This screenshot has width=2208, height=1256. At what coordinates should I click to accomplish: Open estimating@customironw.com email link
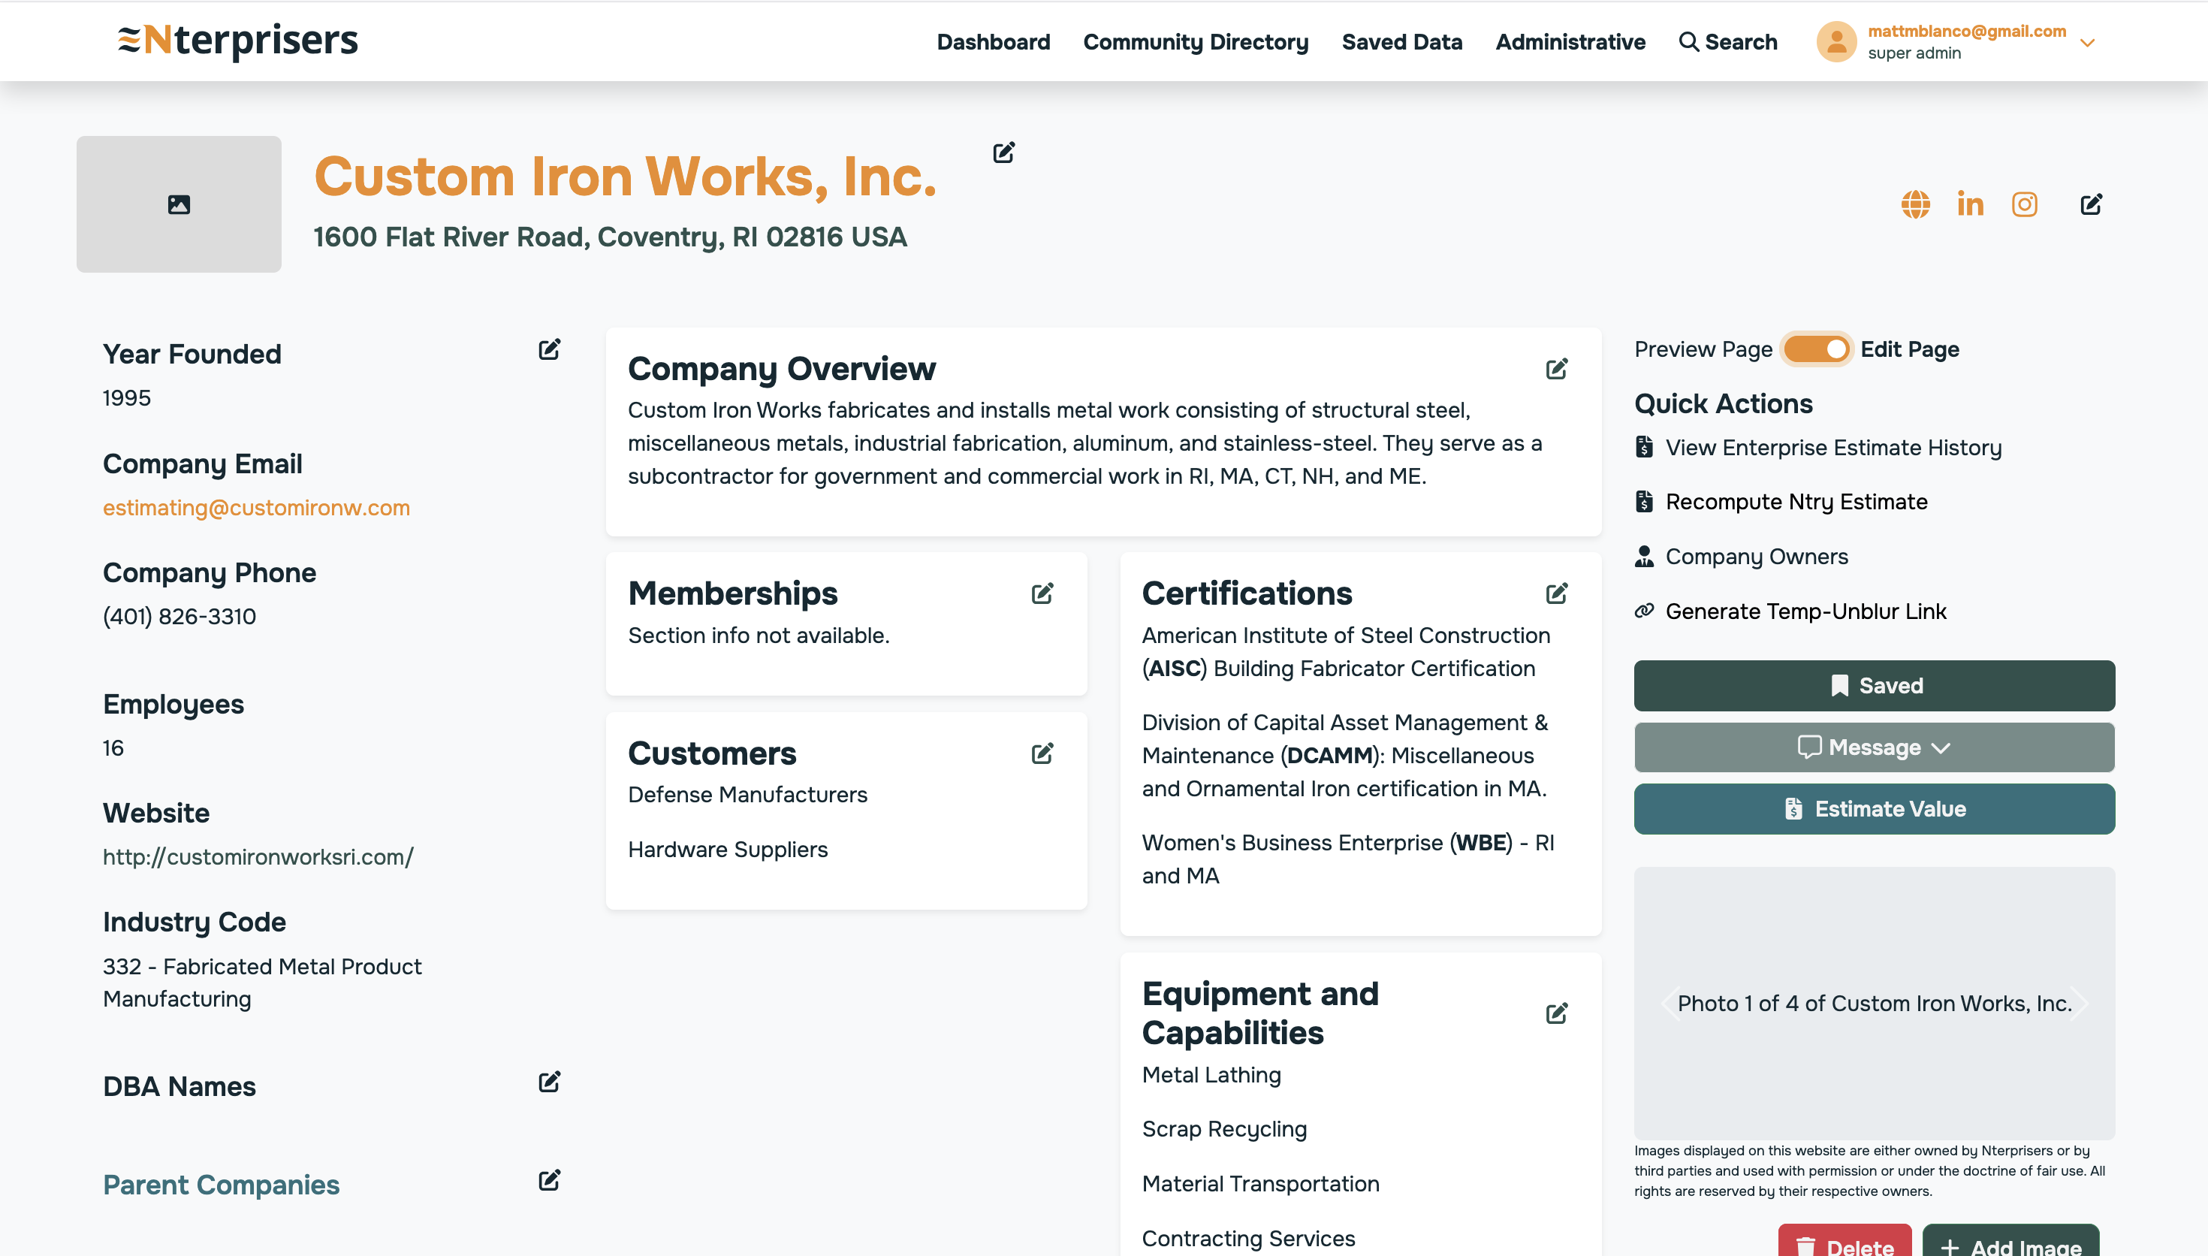pyautogui.click(x=256, y=507)
